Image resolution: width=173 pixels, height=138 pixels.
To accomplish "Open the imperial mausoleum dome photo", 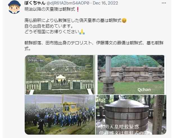I will point(60,75).
